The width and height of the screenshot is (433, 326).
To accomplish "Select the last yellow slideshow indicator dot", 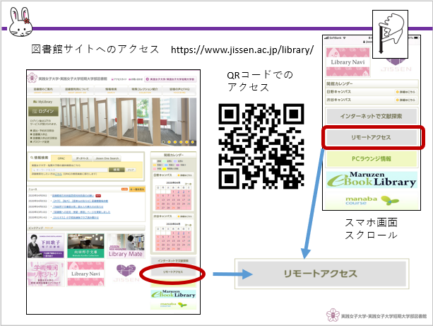I will pos(192,142).
